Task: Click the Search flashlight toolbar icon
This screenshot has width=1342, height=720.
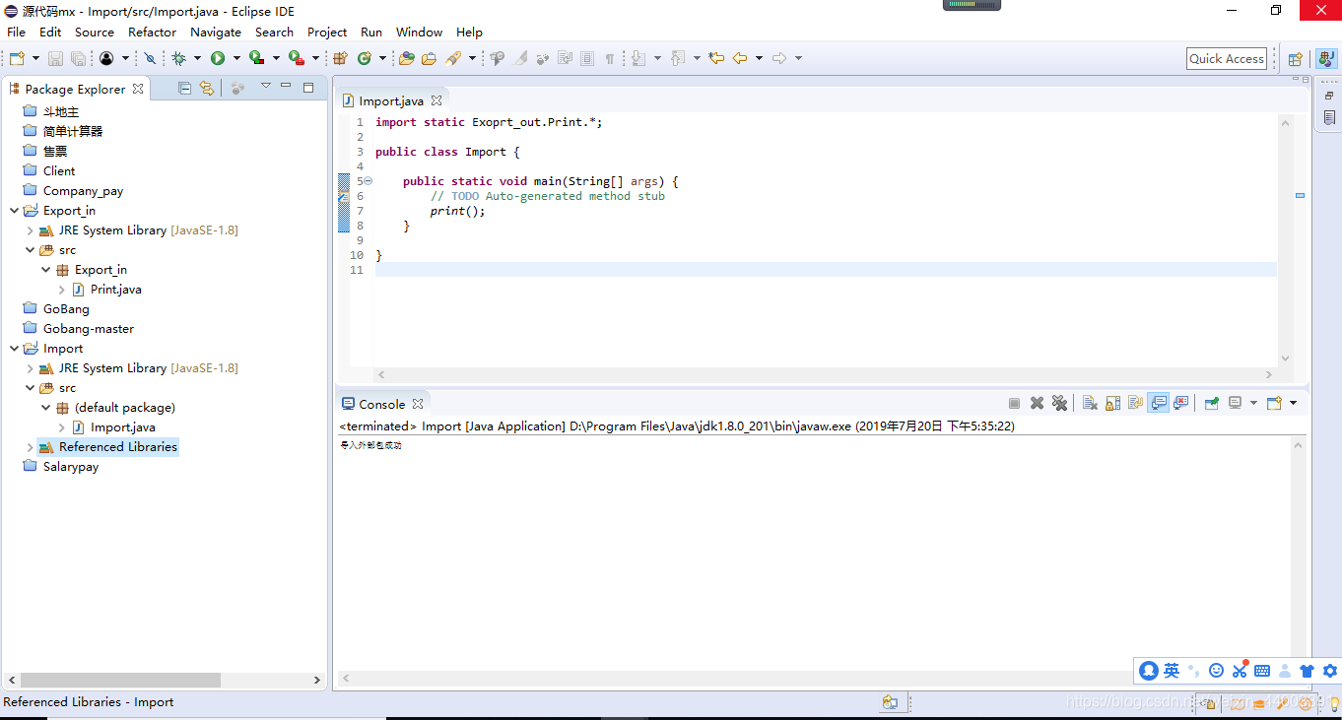Action: click(x=453, y=58)
